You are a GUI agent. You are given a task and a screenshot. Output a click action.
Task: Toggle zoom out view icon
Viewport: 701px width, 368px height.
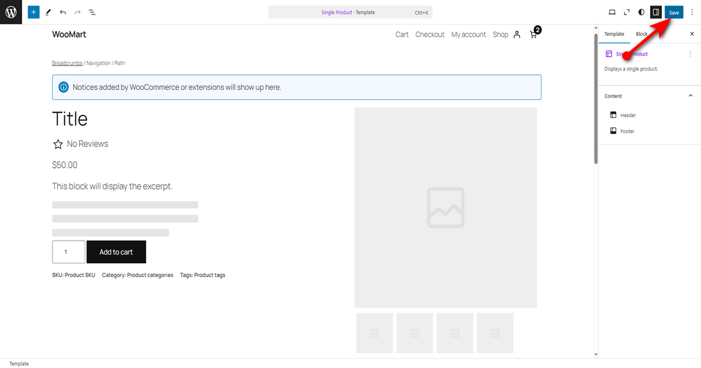coord(627,12)
